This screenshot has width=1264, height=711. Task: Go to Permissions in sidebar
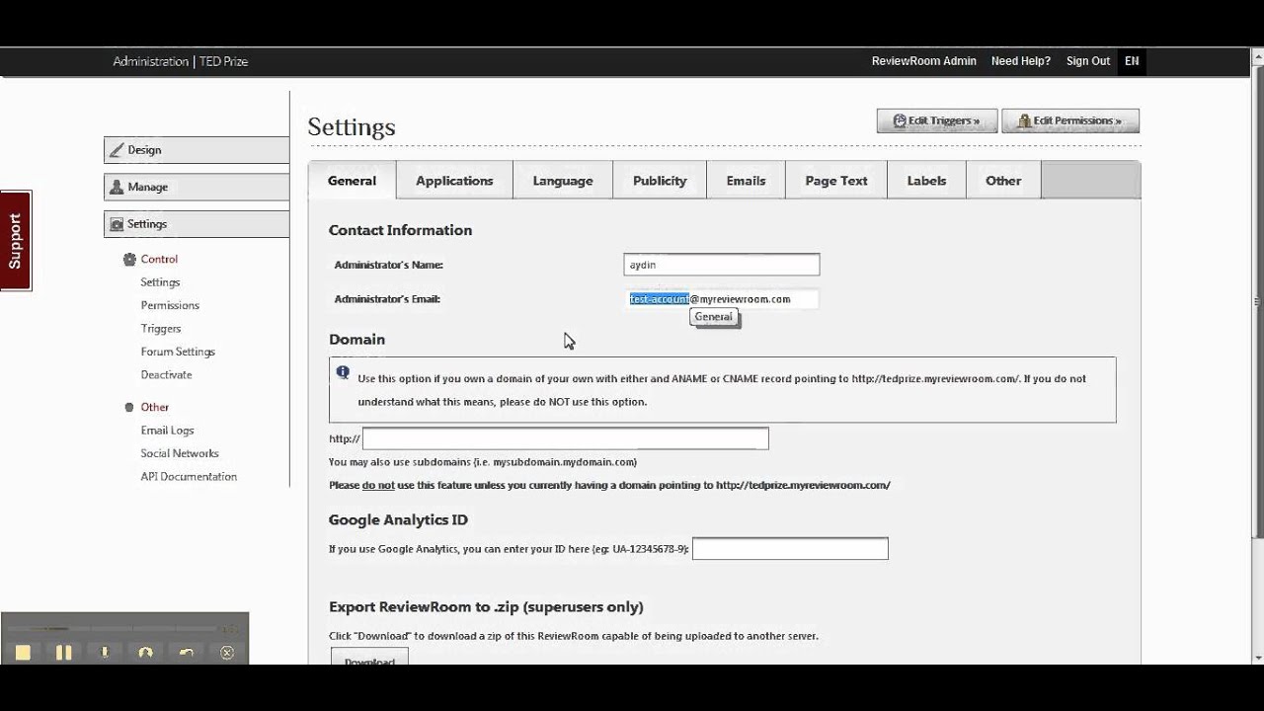tap(170, 305)
